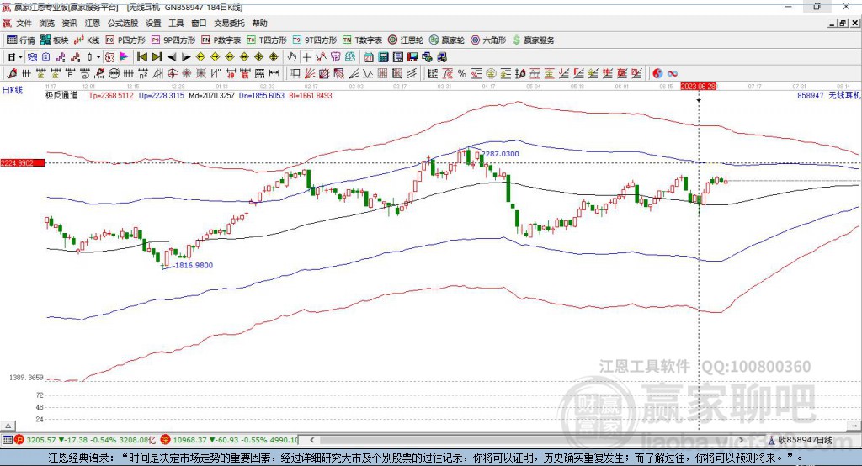The width and height of the screenshot is (862, 466).
Task: Jump to the first bar with skip-to-start icon
Action: pyautogui.click(x=141, y=57)
